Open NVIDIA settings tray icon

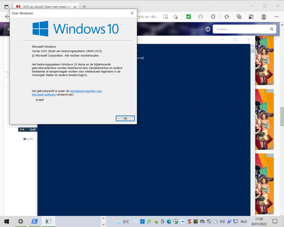(196, 221)
